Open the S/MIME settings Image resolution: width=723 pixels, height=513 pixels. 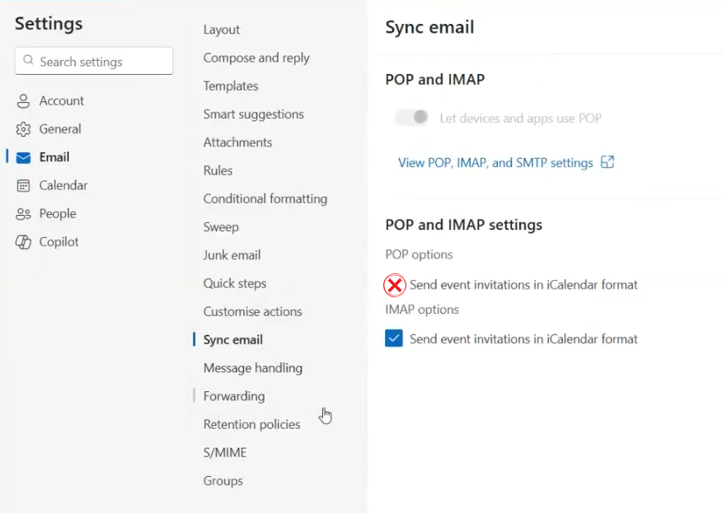pos(225,452)
